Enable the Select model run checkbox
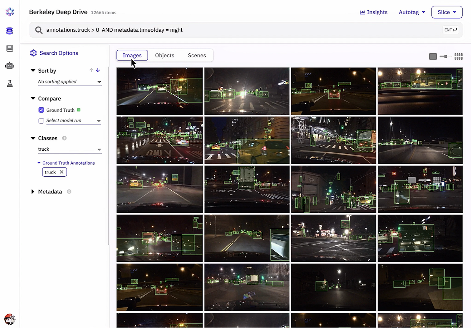 41,121
